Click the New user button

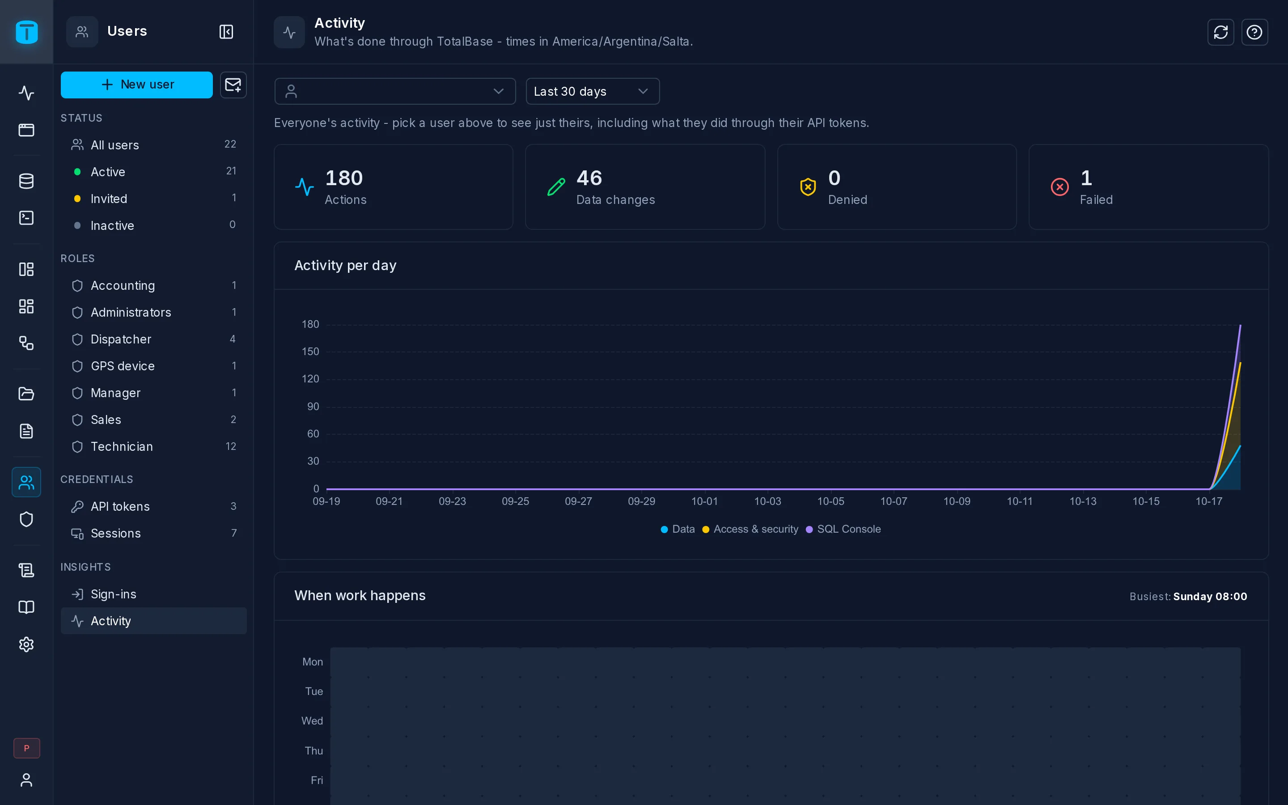point(137,85)
